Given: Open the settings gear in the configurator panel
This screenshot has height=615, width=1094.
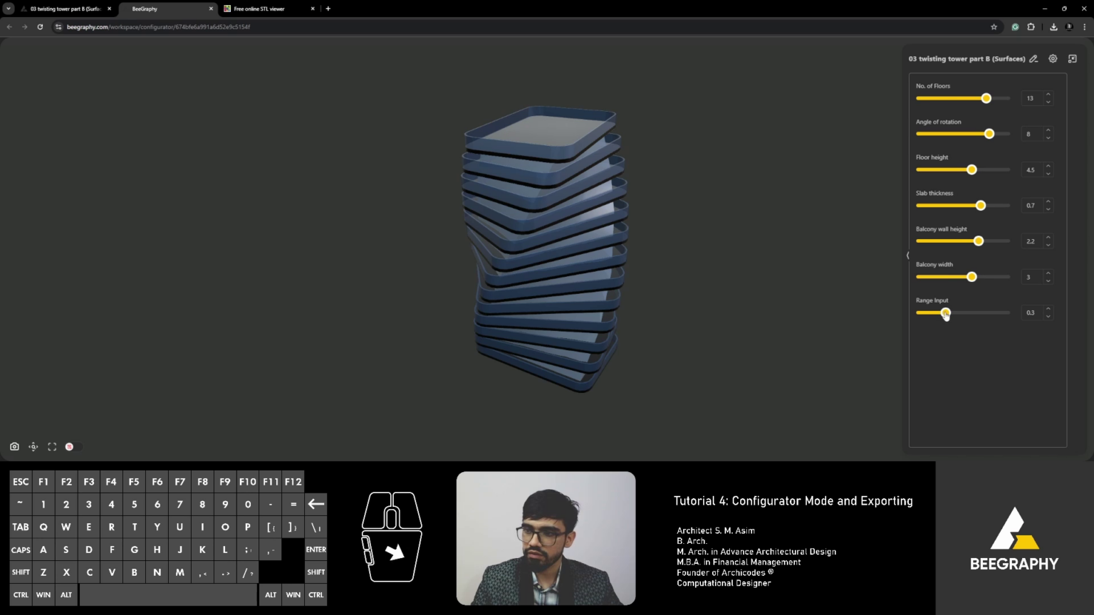Looking at the screenshot, I should (1053, 58).
